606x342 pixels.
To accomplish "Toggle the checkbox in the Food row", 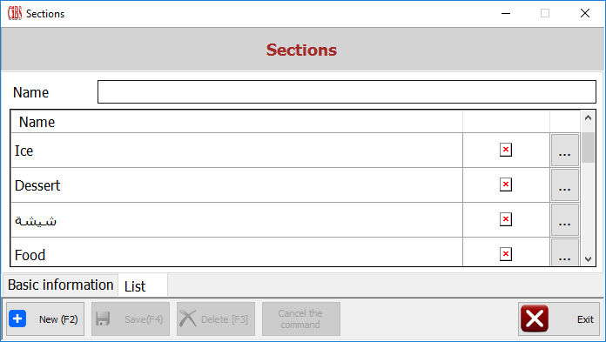I will click(506, 254).
